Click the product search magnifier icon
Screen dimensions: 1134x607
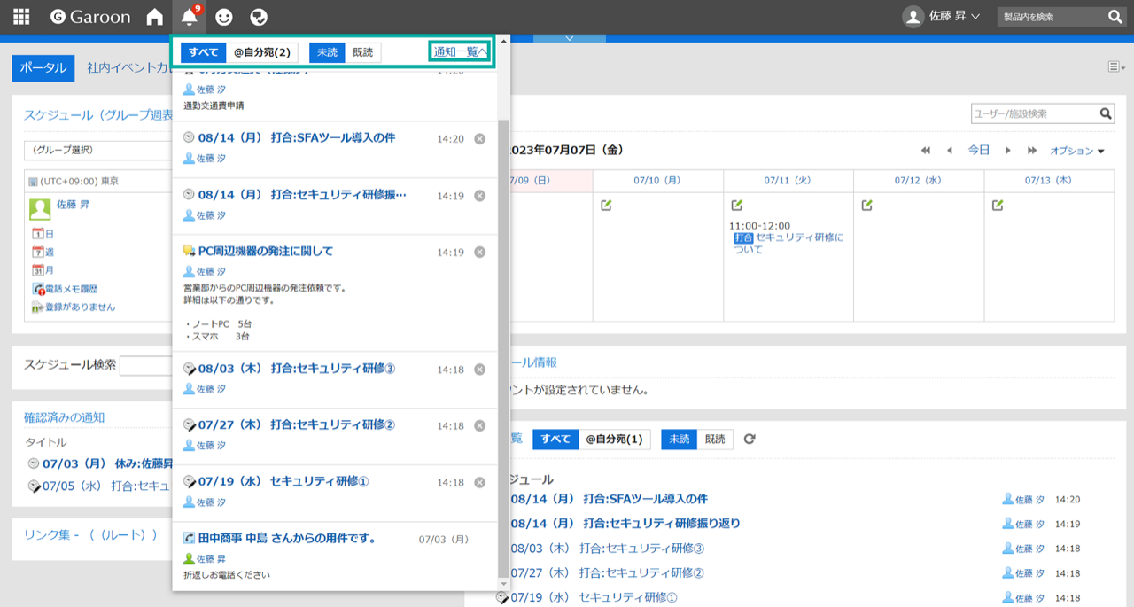1115,17
